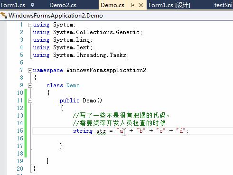Collapse the using directives block

coord(30,25)
